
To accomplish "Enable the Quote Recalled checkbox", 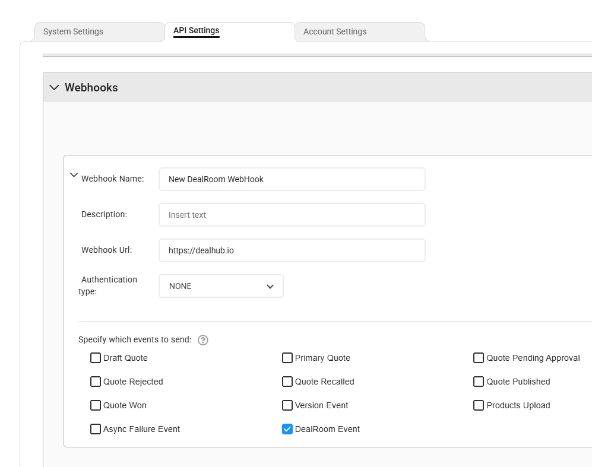I will (287, 382).
